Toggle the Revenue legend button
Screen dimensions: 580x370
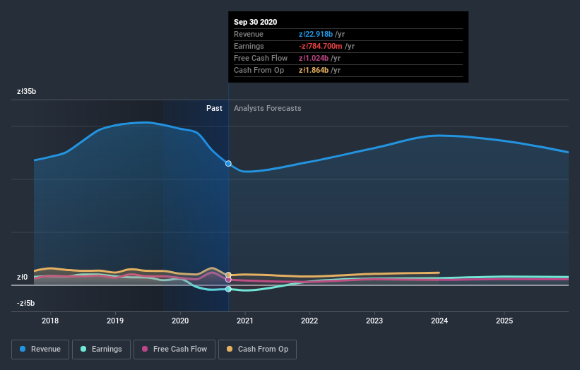click(40, 350)
